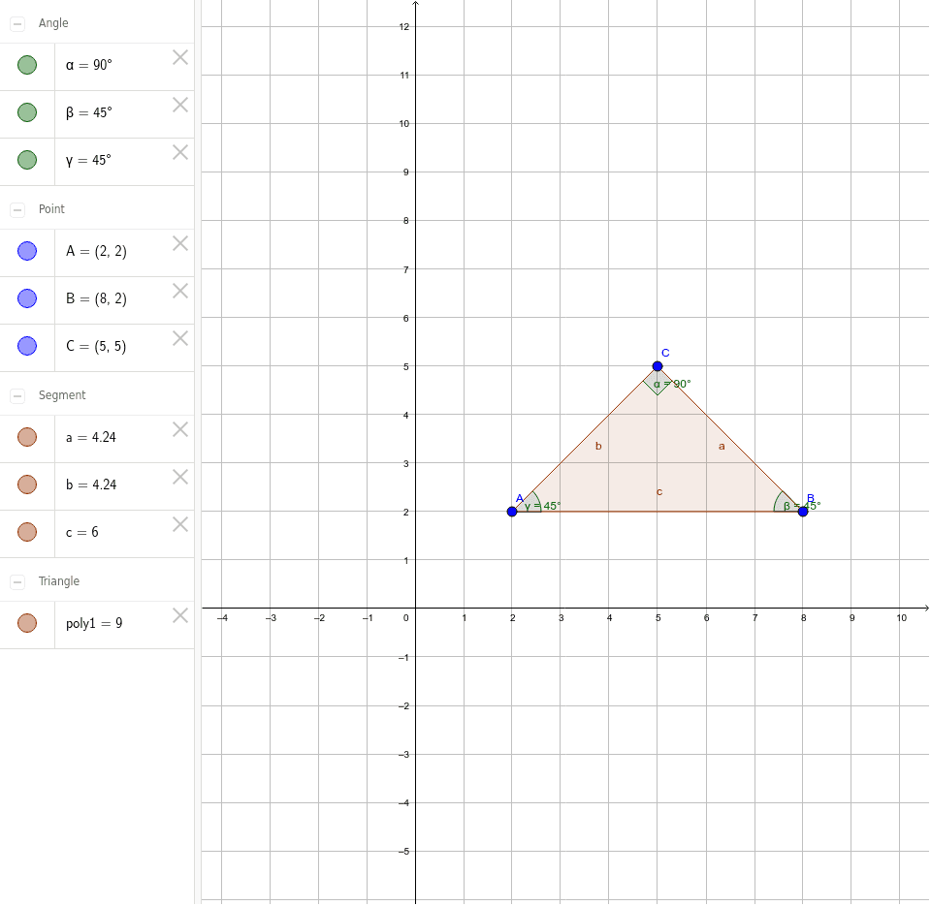Collapse the Point section
This screenshot has width=931, height=906.
click(16, 208)
